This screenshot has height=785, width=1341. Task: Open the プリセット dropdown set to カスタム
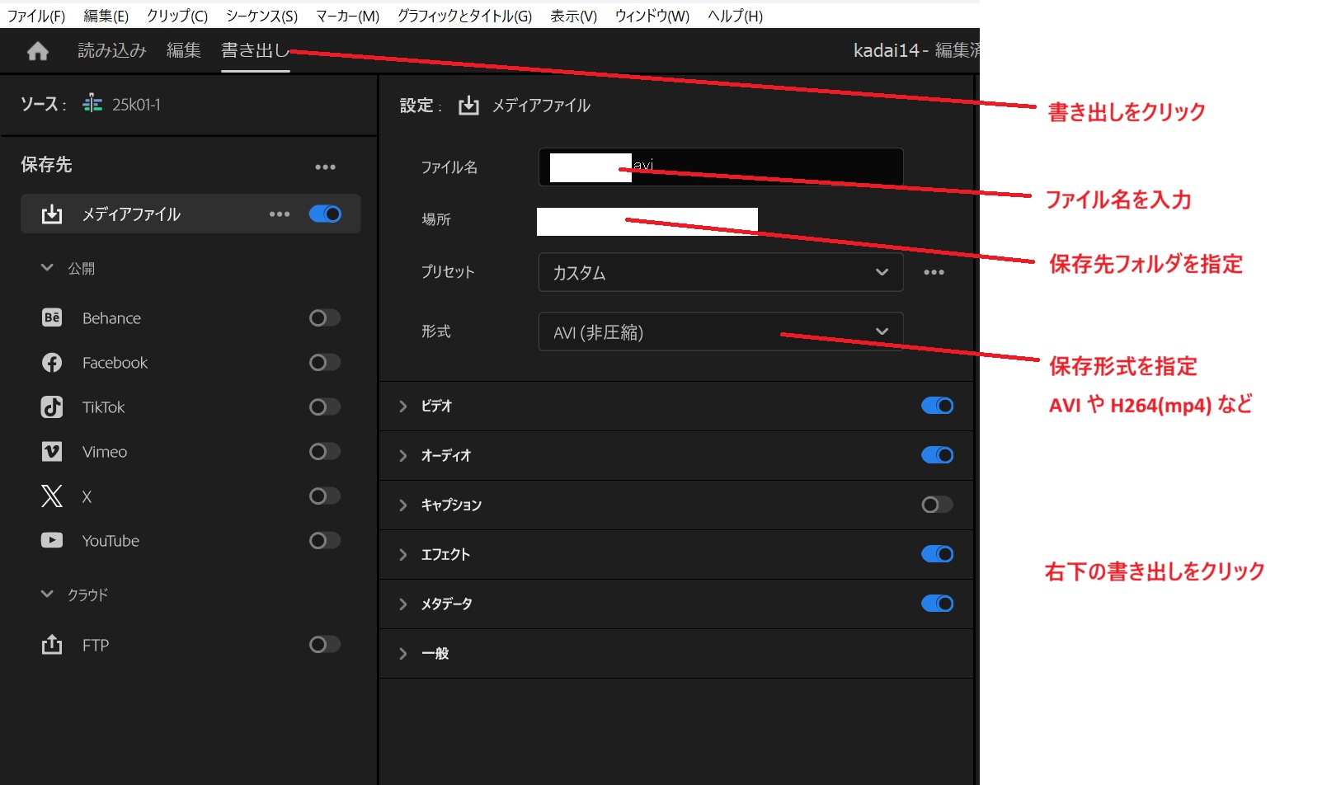[x=720, y=272]
